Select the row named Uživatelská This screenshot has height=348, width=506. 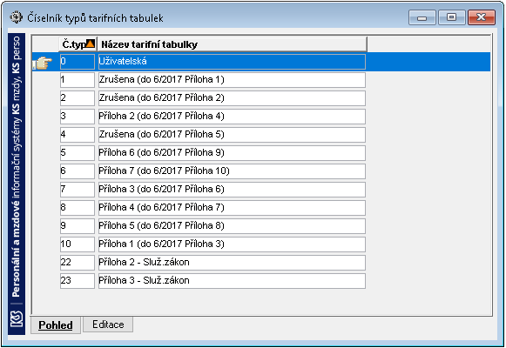point(232,62)
